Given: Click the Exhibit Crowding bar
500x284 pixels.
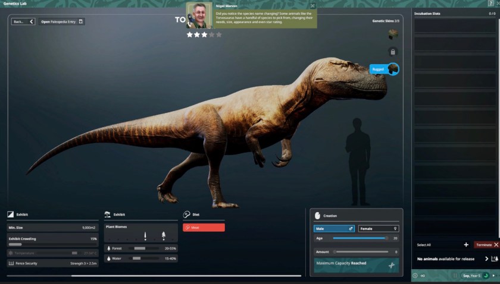Looking at the screenshot, I should 52,245.
